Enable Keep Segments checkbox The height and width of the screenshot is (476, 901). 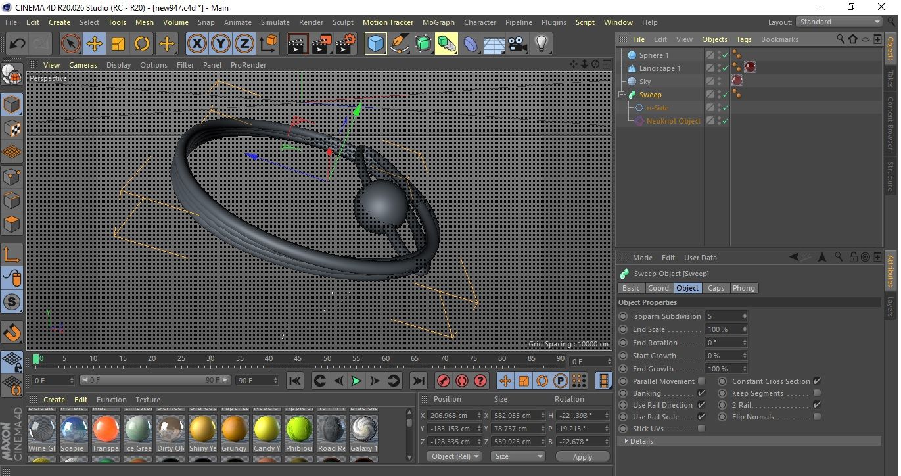pos(817,393)
